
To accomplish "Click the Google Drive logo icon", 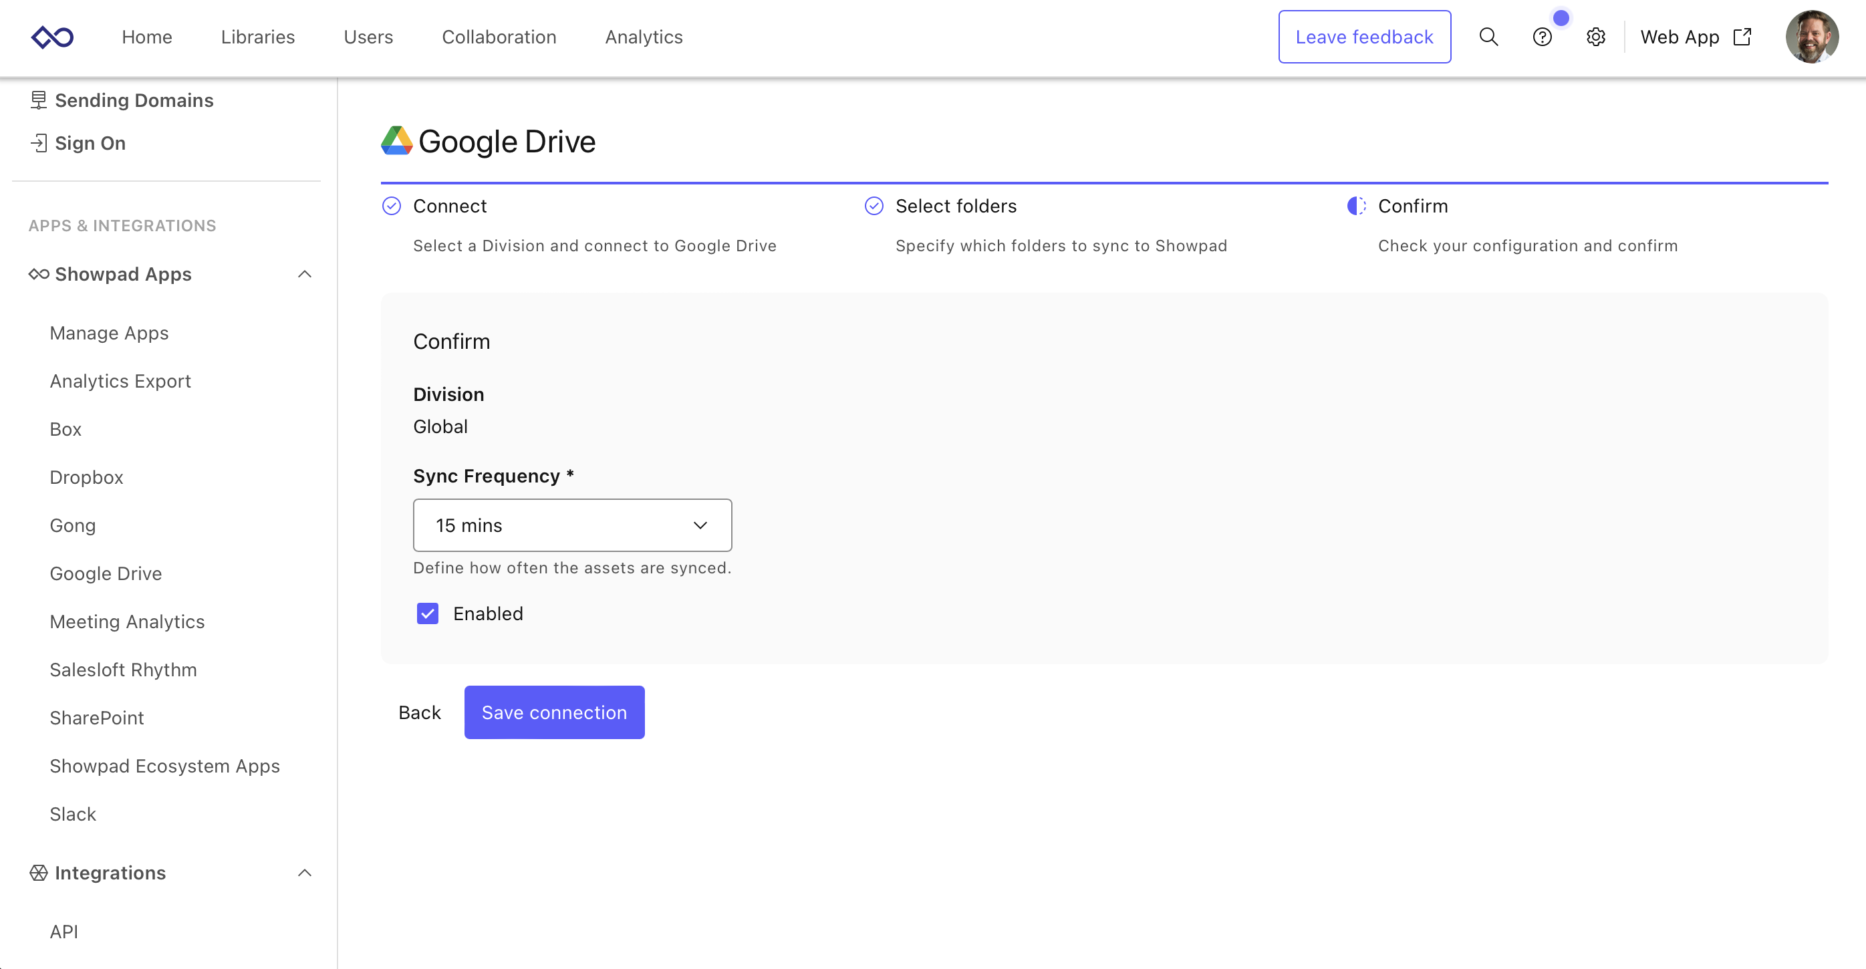I will pyautogui.click(x=397, y=141).
